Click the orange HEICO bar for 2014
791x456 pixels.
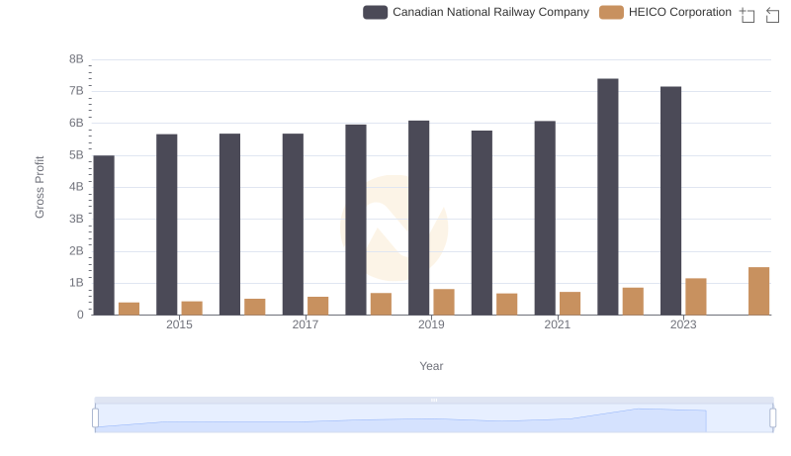tap(129, 309)
